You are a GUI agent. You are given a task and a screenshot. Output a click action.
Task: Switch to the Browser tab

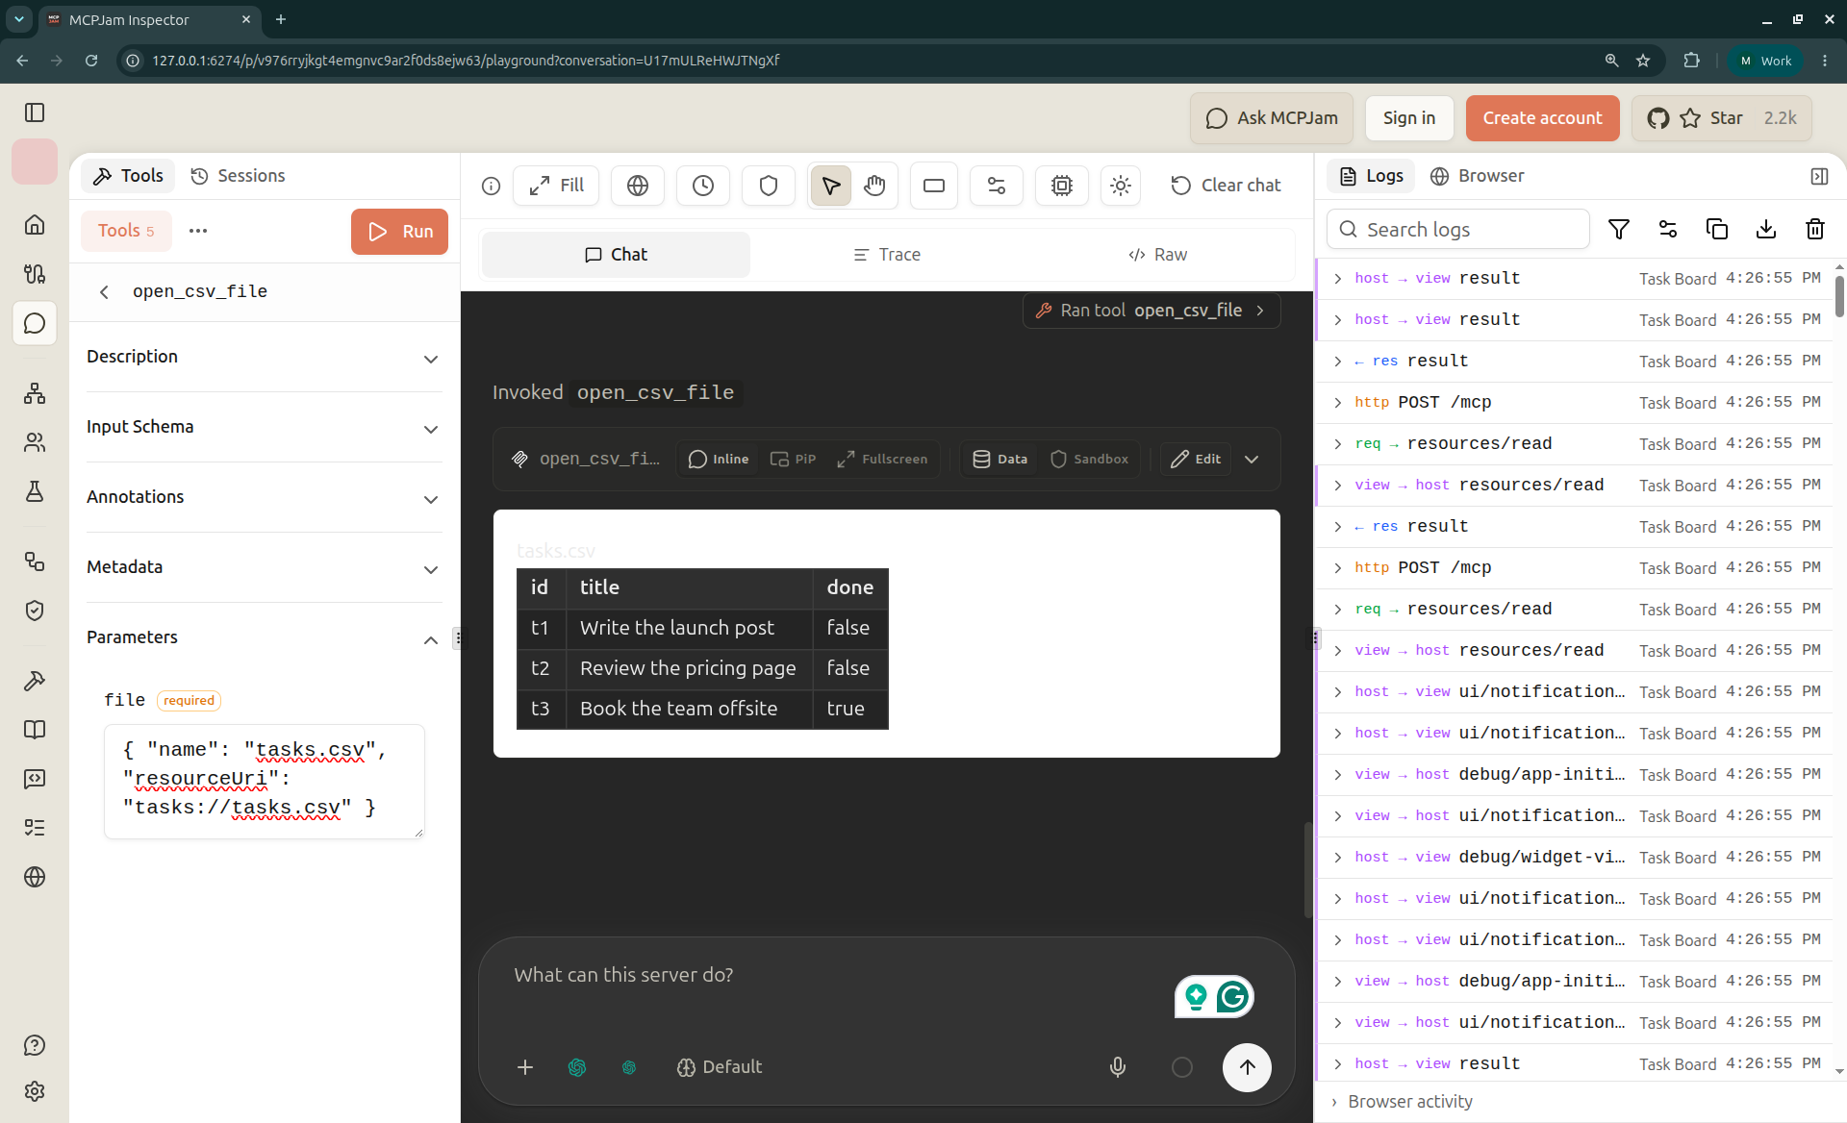(x=1477, y=176)
